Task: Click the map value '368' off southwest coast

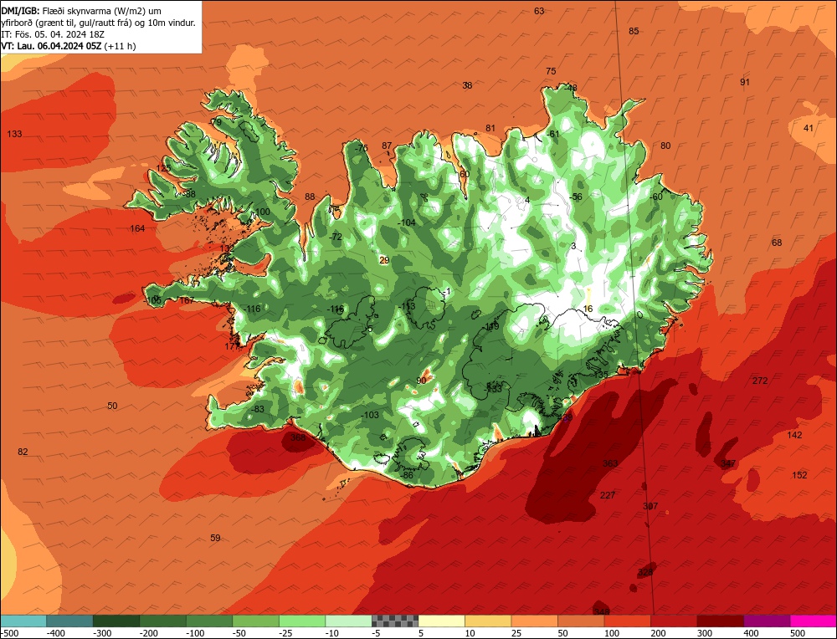Action: click(298, 437)
